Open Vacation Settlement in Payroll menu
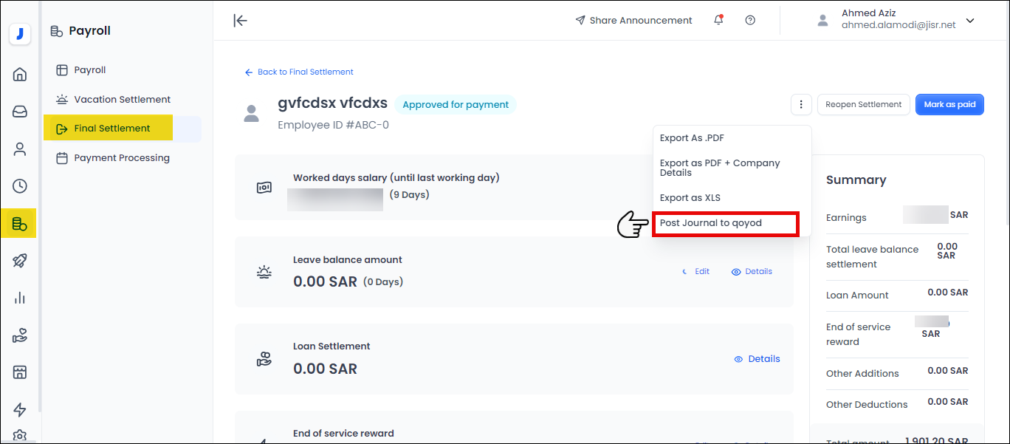The width and height of the screenshot is (1010, 444). click(x=122, y=100)
